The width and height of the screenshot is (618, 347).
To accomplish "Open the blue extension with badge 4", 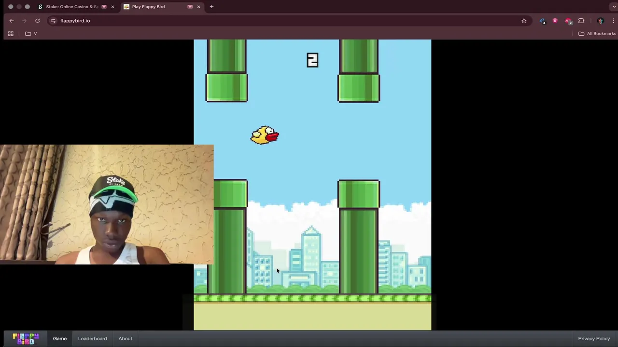I will (542, 21).
